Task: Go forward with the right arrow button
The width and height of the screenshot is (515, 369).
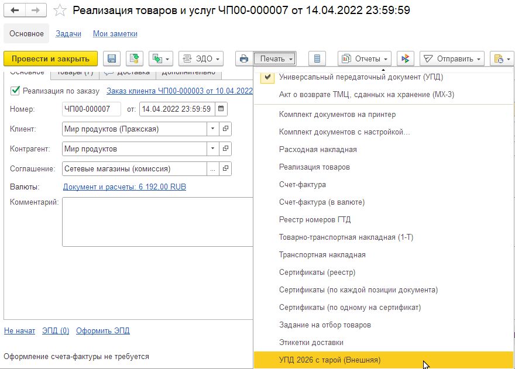Action: [36, 10]
